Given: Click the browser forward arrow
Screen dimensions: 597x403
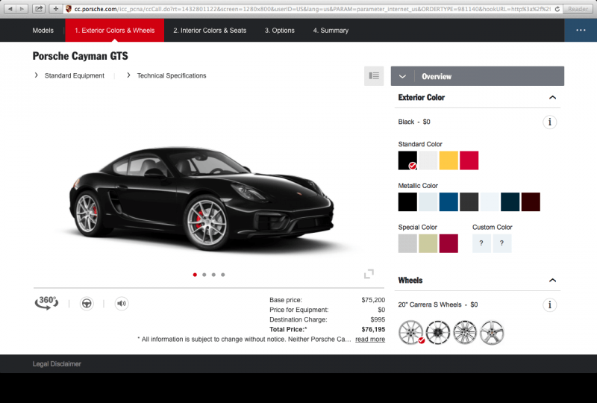Looking at the screenshot, I should [22, 9].
